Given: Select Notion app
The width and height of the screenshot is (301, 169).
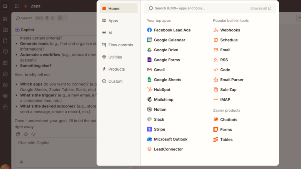Looking at the screenshot, I should point(157,110).
